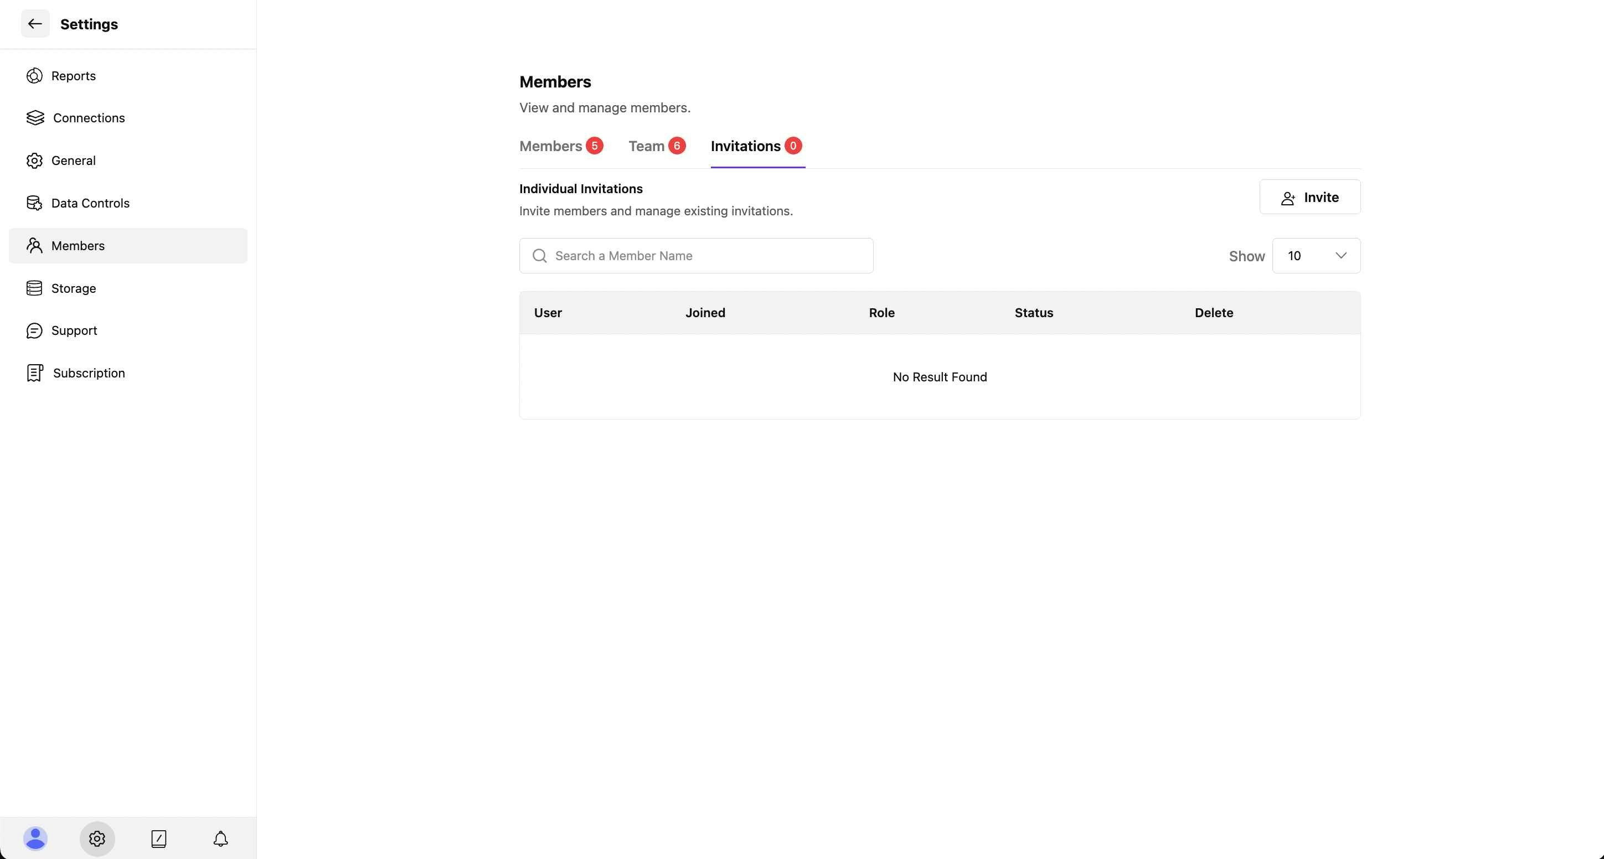Click the bottom settings gear icon
Screen dimensions: 1604x859
click(96, 839)
